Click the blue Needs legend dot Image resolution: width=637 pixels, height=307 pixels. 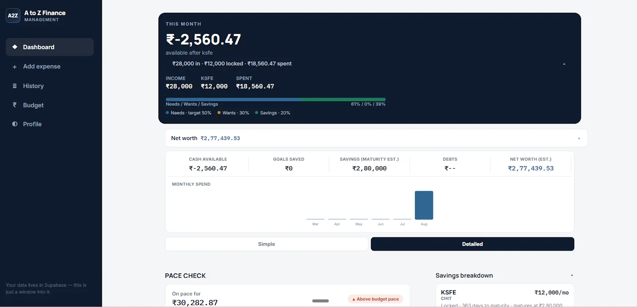167,113
